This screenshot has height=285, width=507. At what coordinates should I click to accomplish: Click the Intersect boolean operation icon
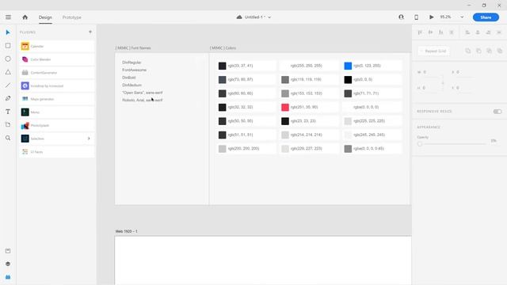click(x=489, y=51)
